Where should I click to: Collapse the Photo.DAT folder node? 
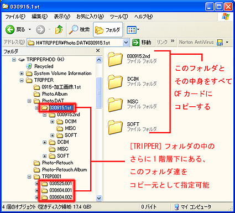(x=29, y=101)
